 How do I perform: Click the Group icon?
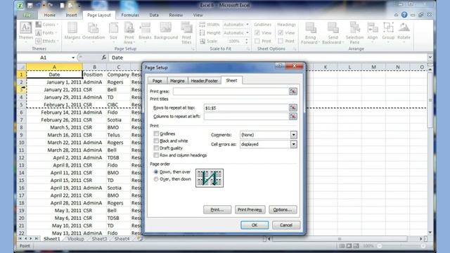pyautogui.click(x=388, y=28)
